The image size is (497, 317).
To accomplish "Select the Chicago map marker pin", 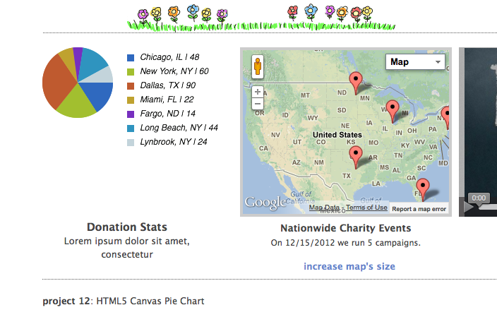I will pyautogui.click(x=393, y=109).
